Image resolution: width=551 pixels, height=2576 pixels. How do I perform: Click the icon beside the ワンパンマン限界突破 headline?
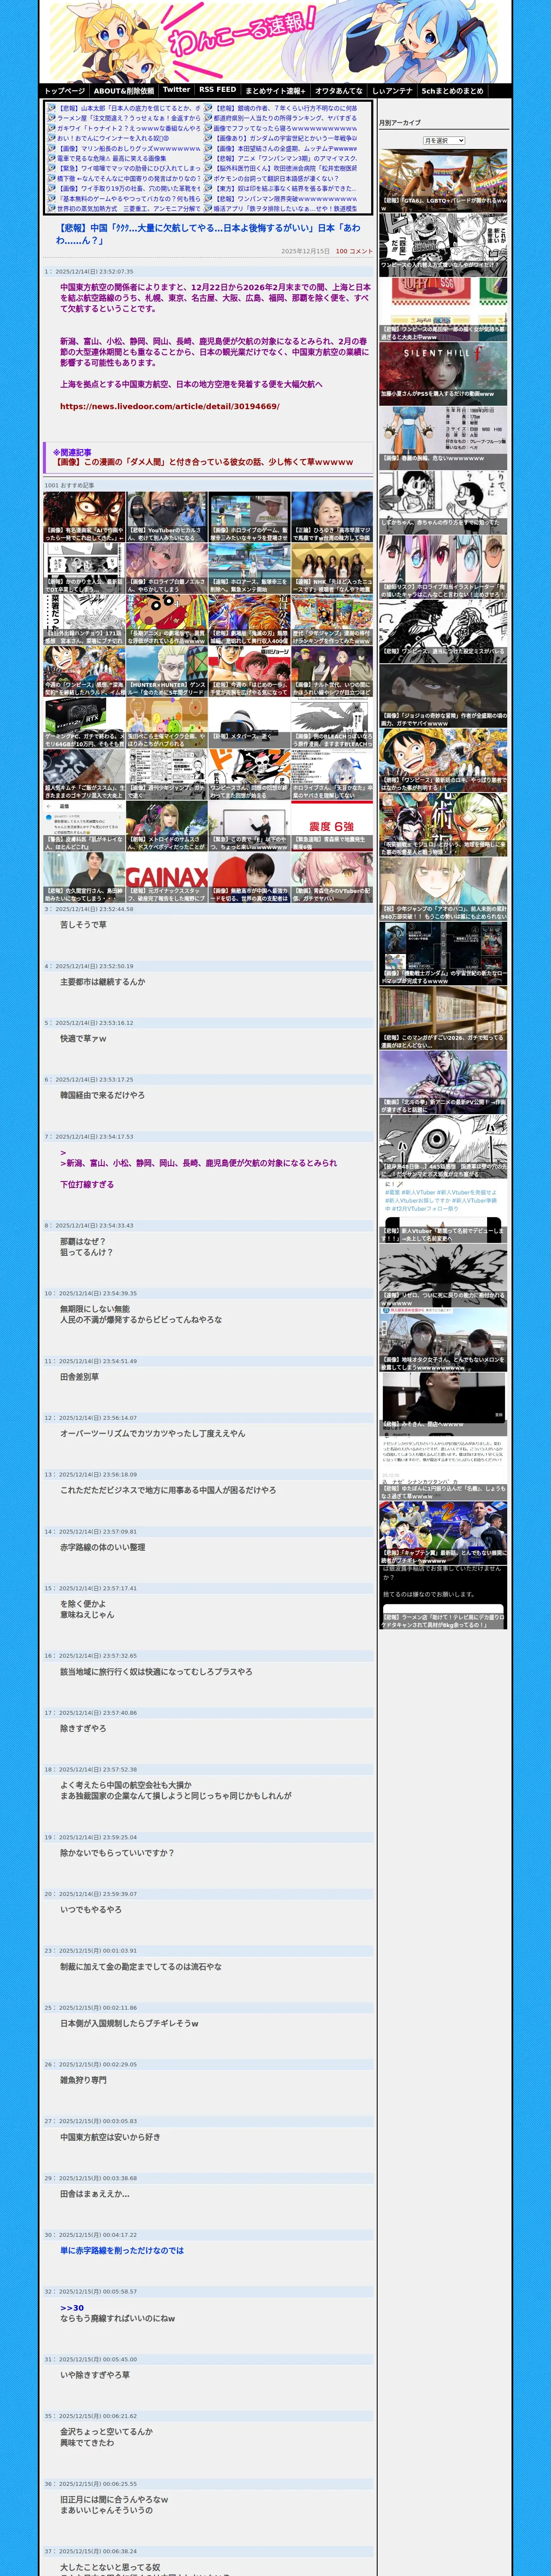209,198
